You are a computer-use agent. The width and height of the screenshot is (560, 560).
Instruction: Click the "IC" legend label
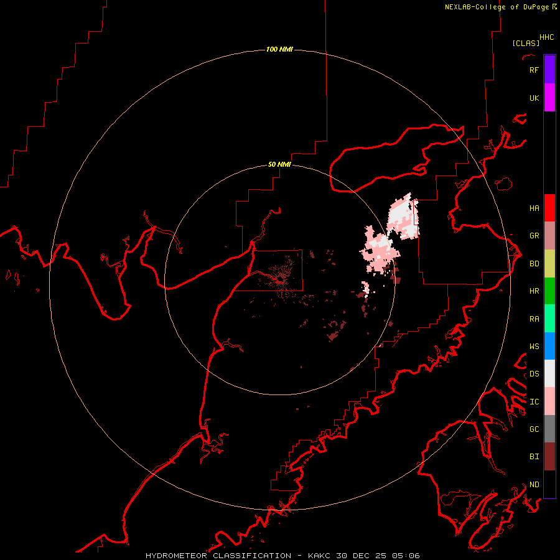(534, 402)
